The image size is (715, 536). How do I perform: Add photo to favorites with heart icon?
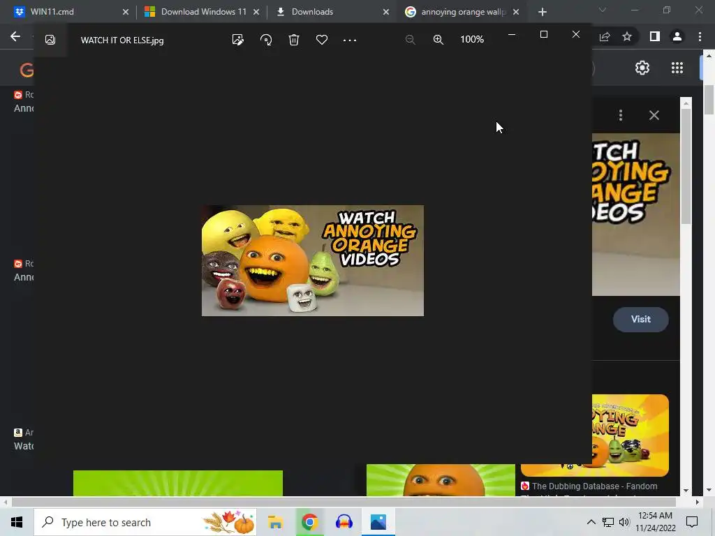click(322, 40)
